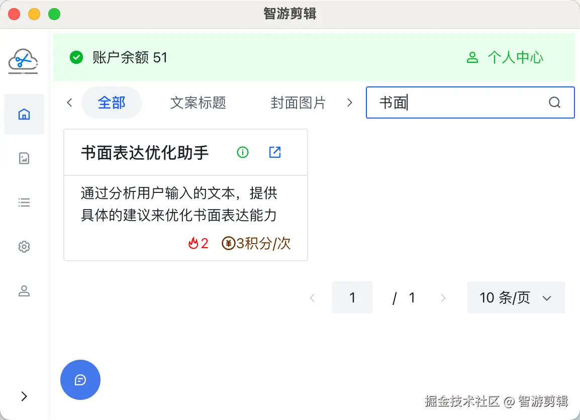
Task: Open the home page in sidebar
Action: pyautogui.click(x=24, y=115)
